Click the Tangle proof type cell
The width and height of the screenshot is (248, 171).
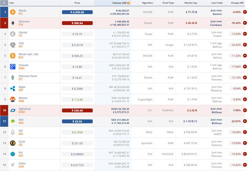click(x=169, y=45)
